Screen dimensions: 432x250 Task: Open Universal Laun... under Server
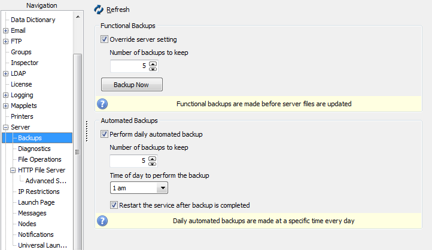pos(42,245)
